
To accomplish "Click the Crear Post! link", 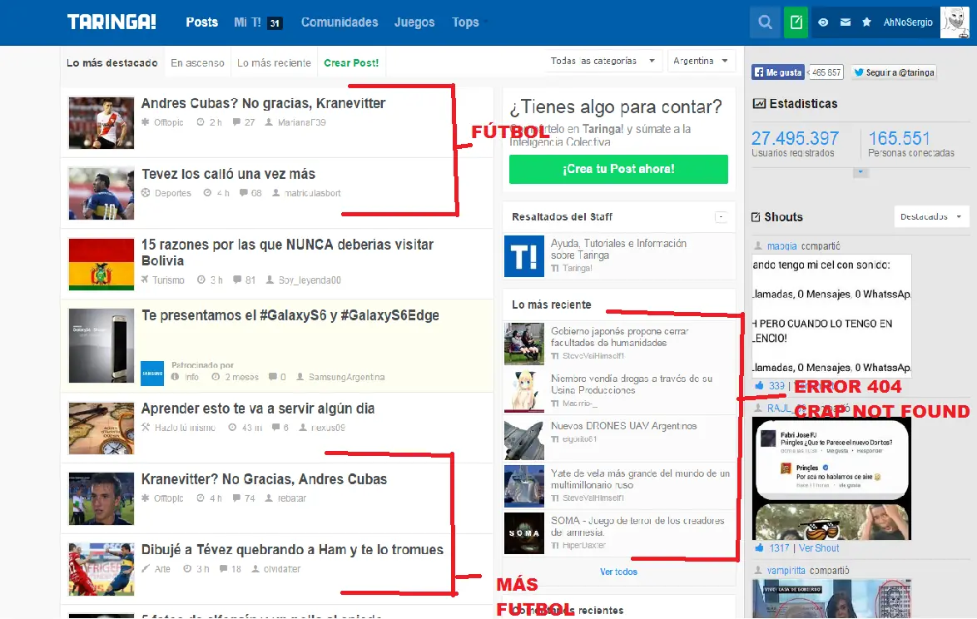I will click(351, 63).
